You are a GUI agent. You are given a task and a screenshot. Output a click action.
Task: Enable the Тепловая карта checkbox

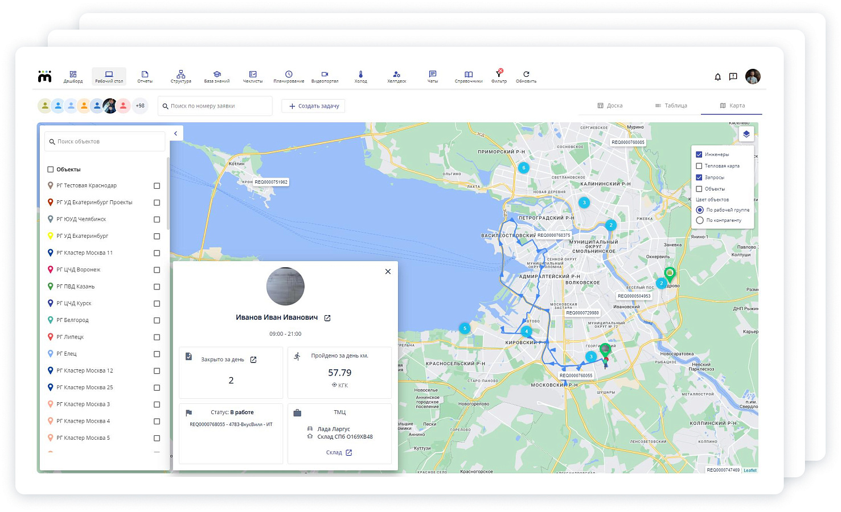(699, 166)
